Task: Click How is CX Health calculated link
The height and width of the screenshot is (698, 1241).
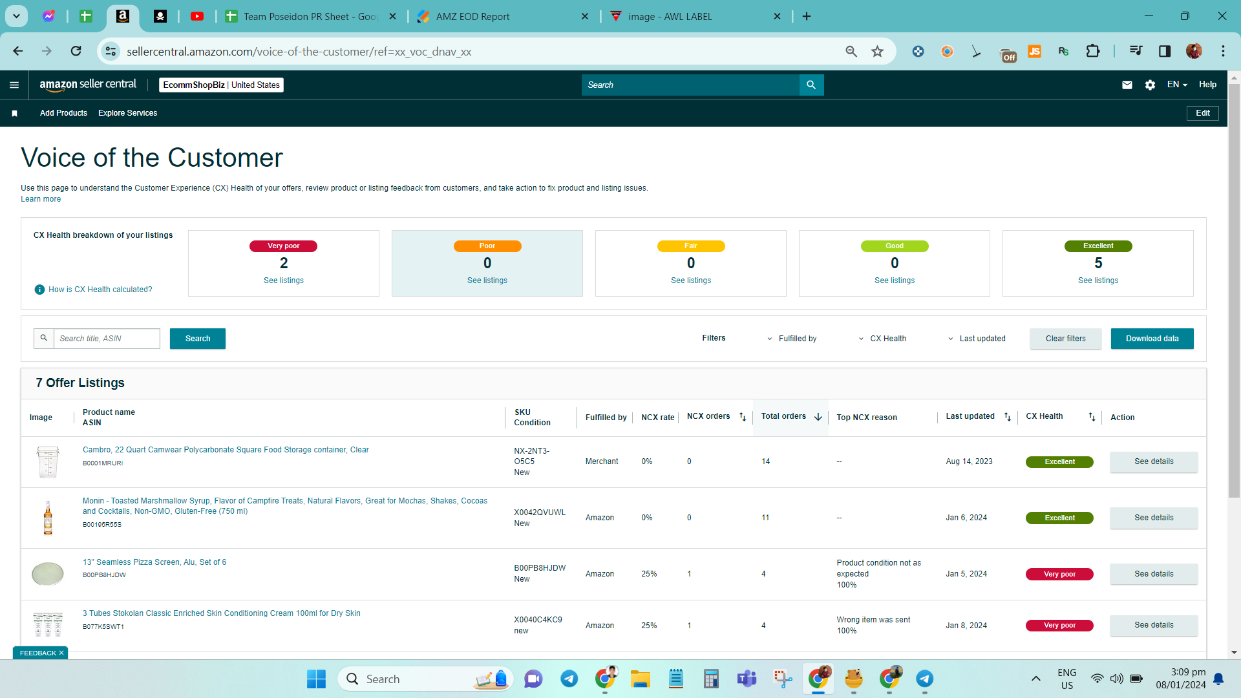Action: (100, 290)
